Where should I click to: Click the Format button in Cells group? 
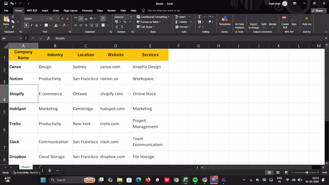[182, 27]
